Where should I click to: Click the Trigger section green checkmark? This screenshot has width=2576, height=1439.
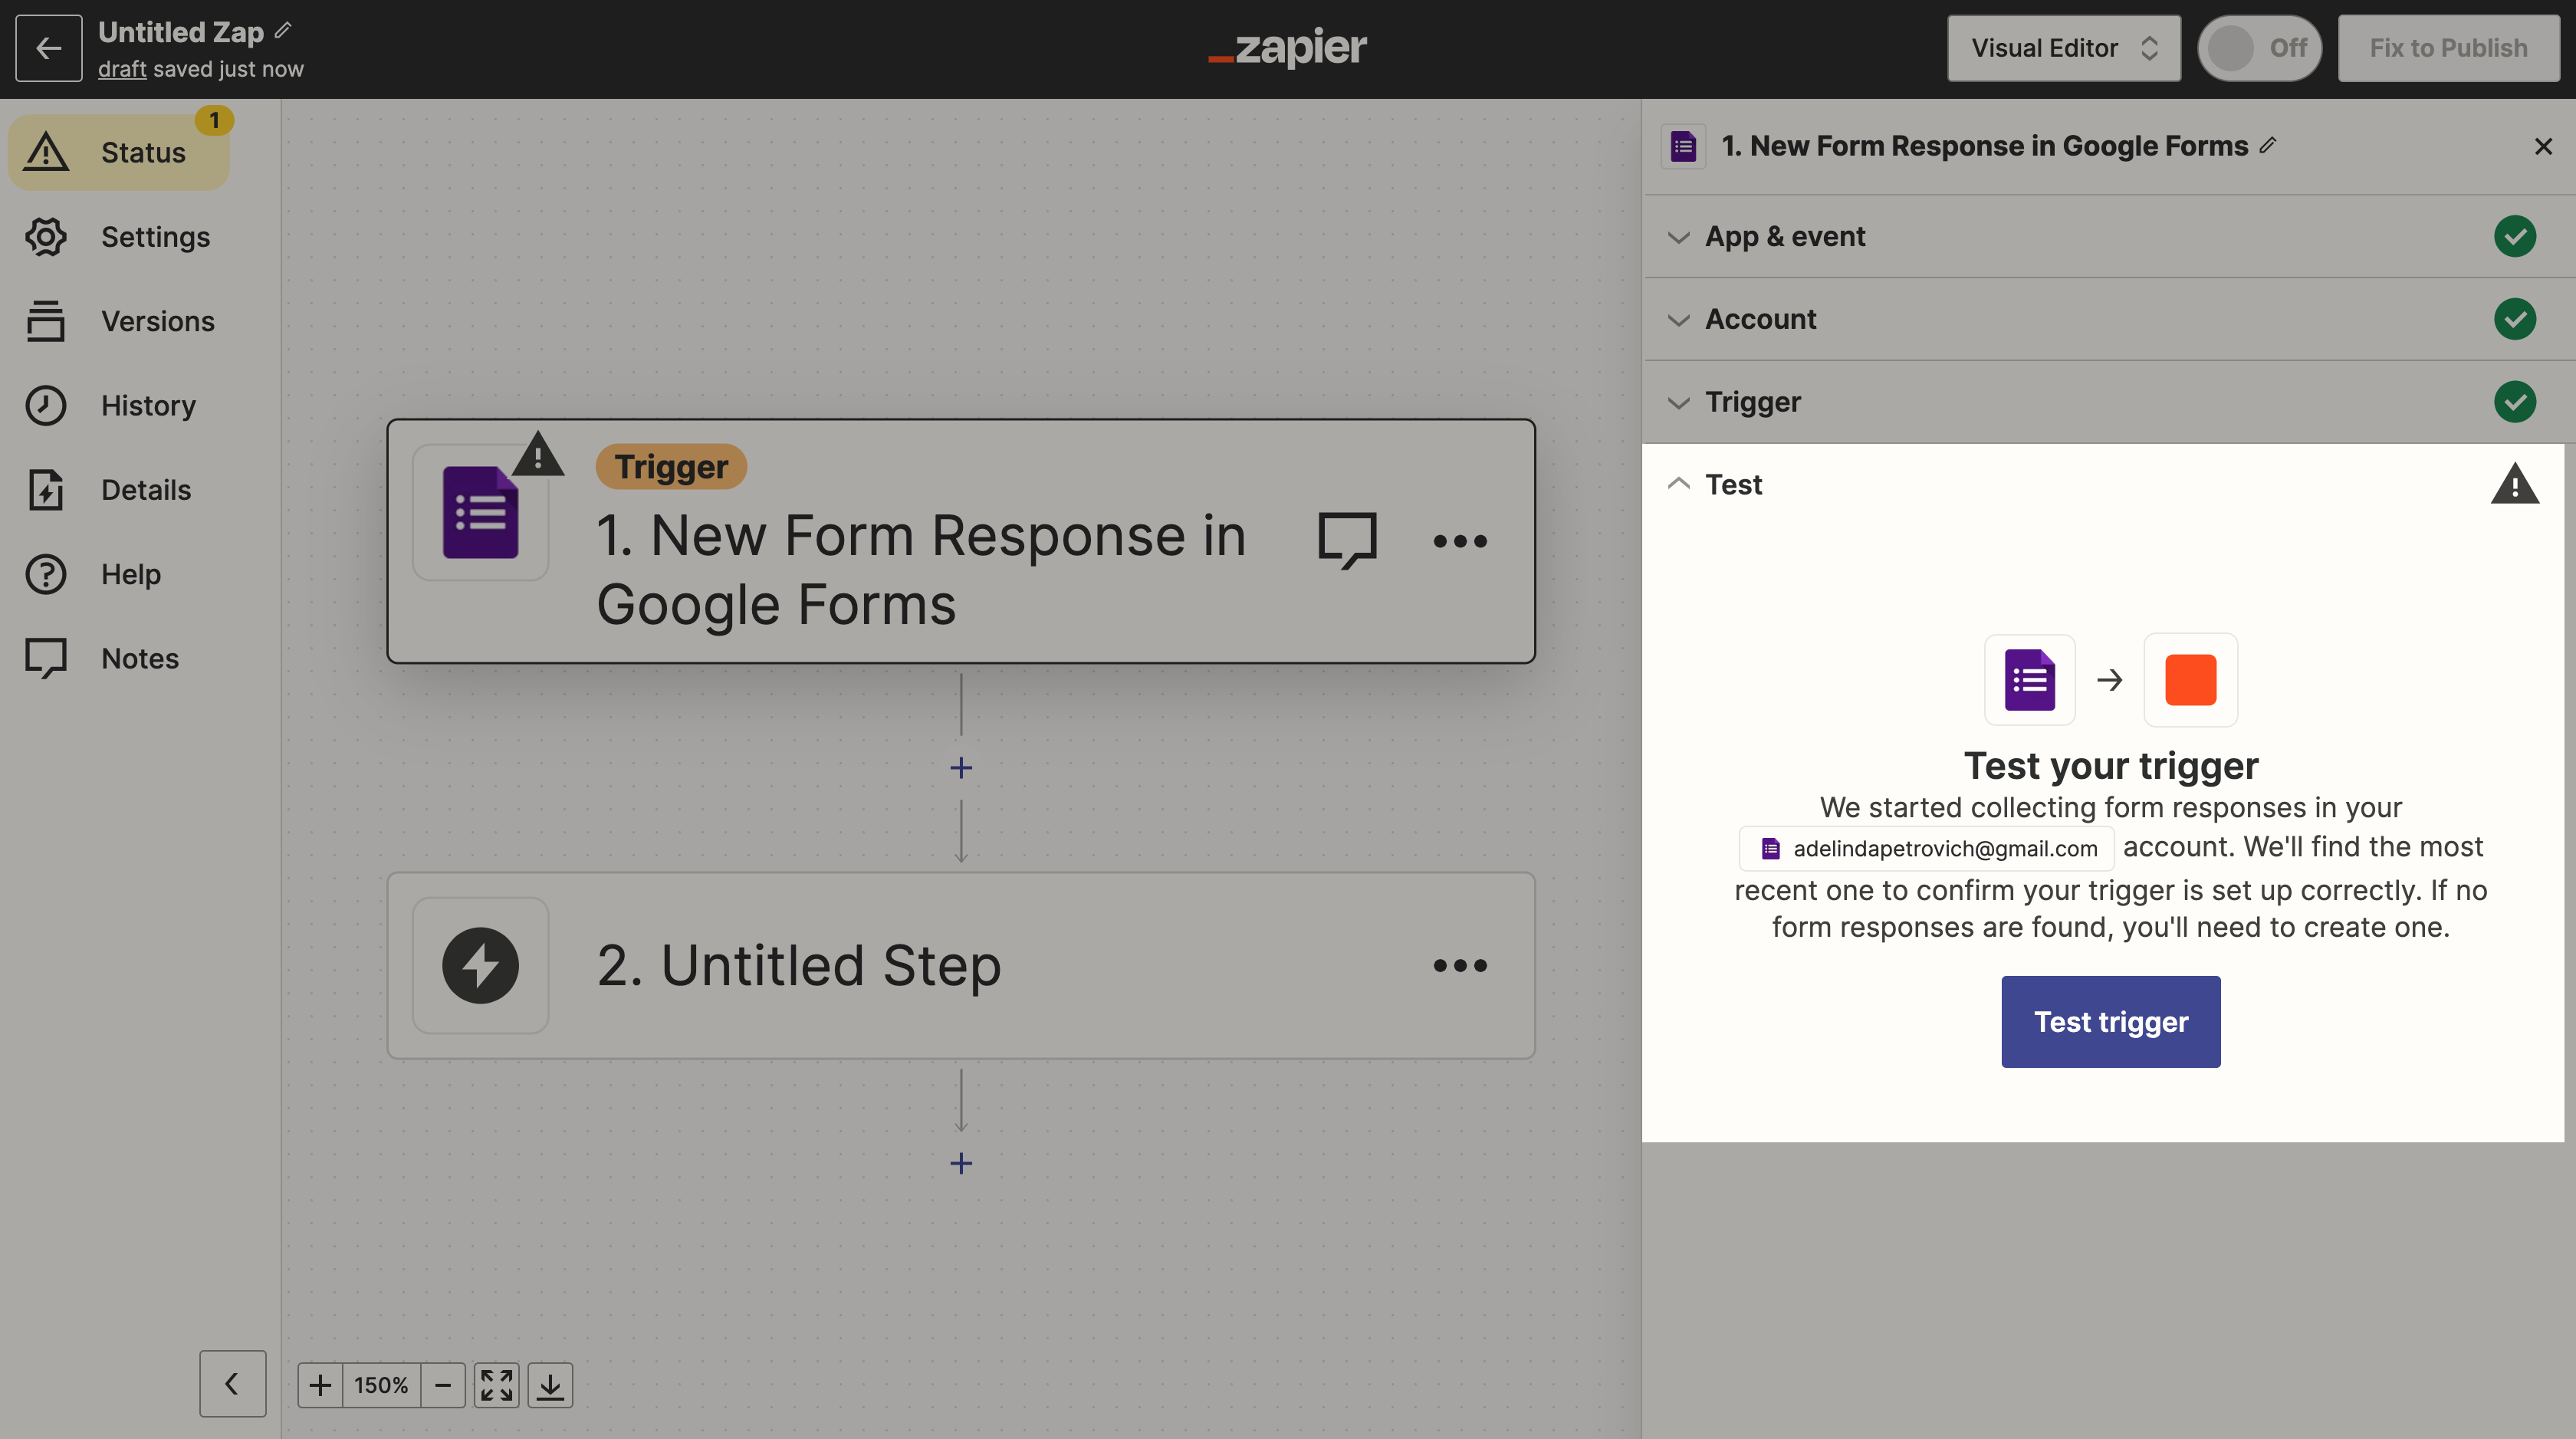[x=2514, y=402]
